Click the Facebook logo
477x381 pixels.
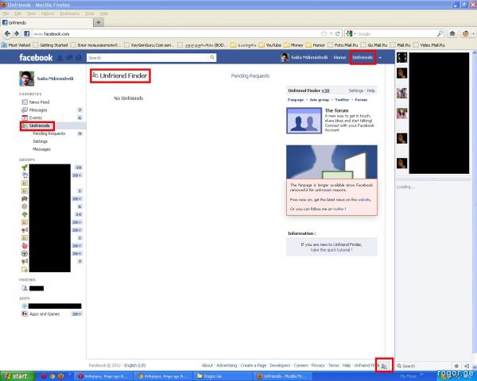tap(36, 57)
